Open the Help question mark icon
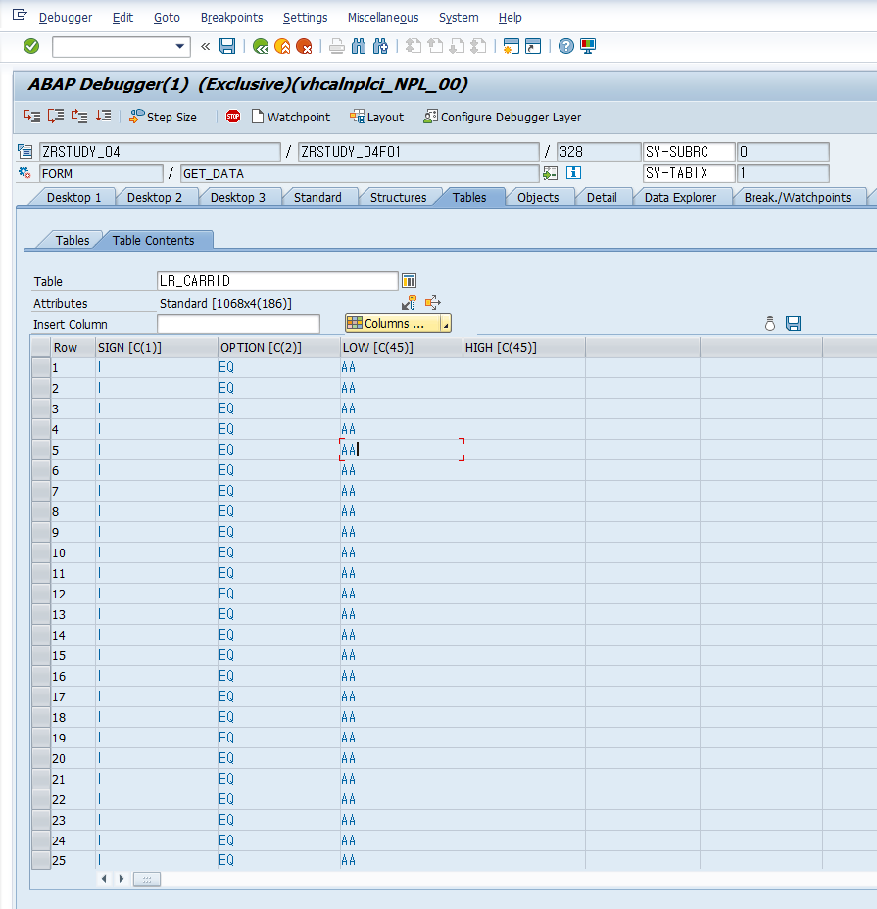877x909 pixels. [566, 46]
